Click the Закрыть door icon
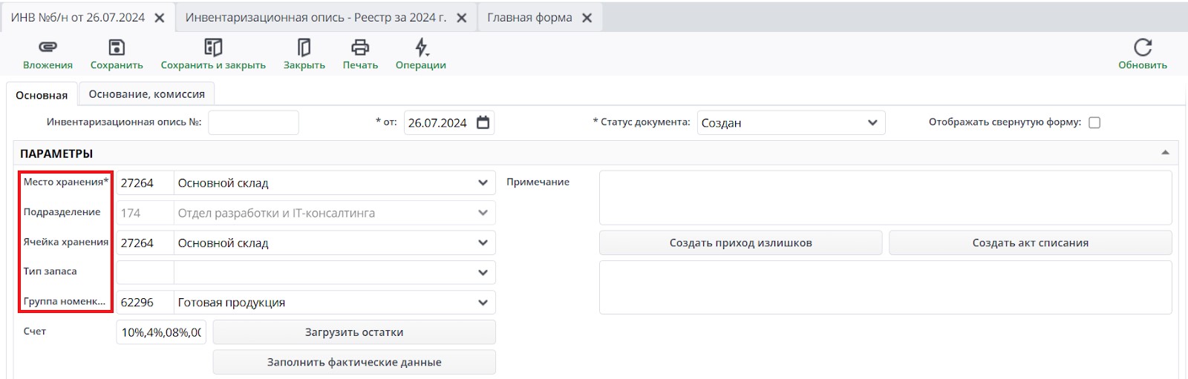The image size is (1188, 379). (x=304, y=47)
